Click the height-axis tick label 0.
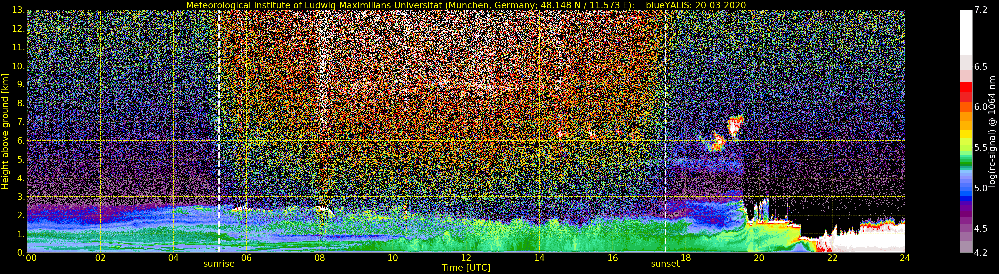The width and height of the screenshot is (999, 274). point(21,253)
